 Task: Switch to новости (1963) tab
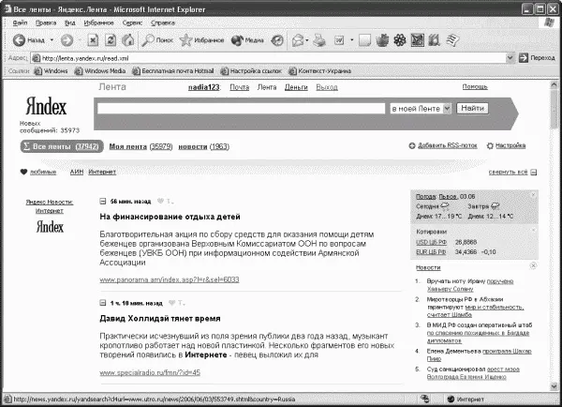click(x=203, y=146)
